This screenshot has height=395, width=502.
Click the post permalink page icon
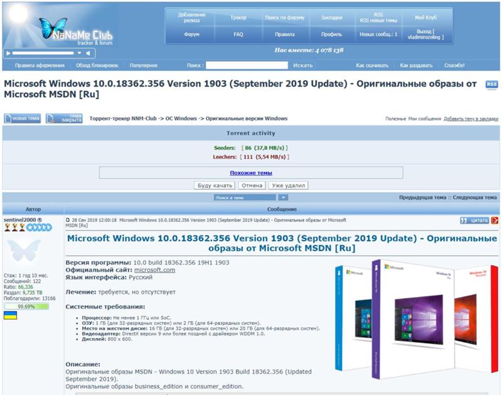pos(68,220)
